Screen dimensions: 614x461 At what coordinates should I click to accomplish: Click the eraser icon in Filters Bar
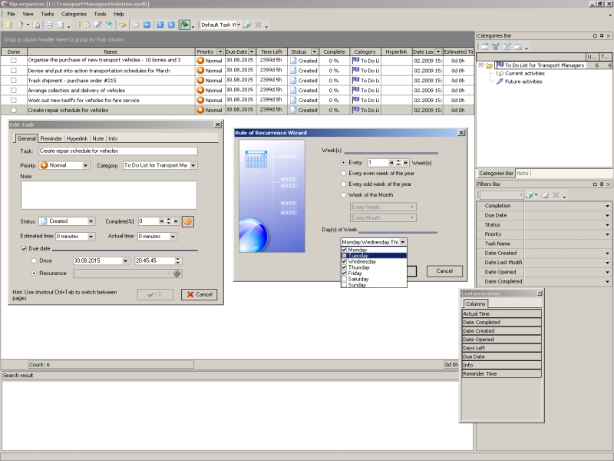point(545,195)
